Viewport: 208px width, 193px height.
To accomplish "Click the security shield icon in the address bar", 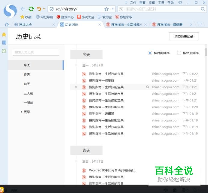I will point(51,9).
